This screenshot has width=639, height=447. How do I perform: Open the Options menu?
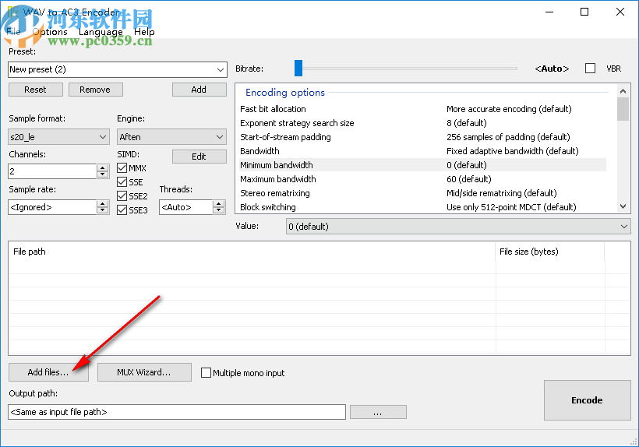pyautogui.click(x=50, y=32)
